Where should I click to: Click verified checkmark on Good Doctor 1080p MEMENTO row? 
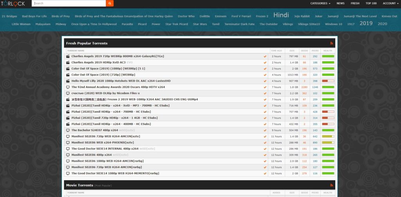(x=265, y=173)
